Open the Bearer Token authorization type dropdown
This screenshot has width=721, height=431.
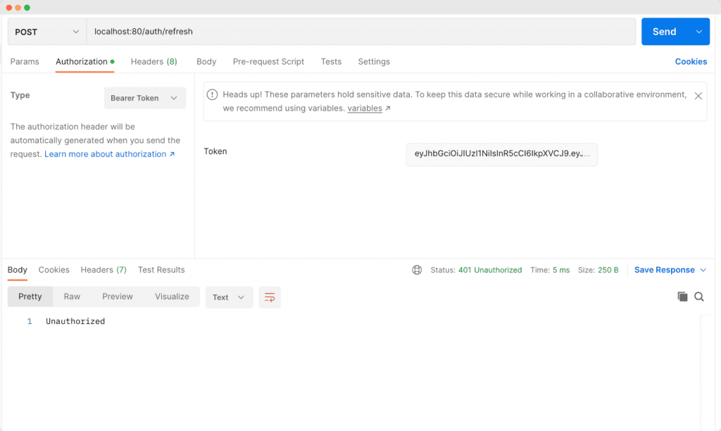coord(144,98)
